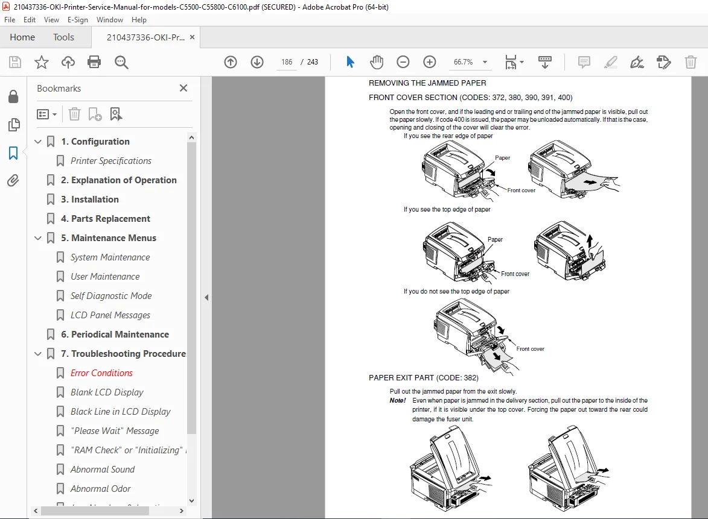
Task: Open 4. Parts Replacement bookmark
Action: coord(105,219)
